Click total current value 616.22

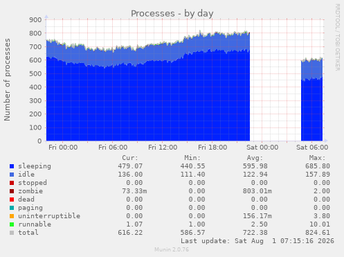pyautogui.click(x=130, y=233)
